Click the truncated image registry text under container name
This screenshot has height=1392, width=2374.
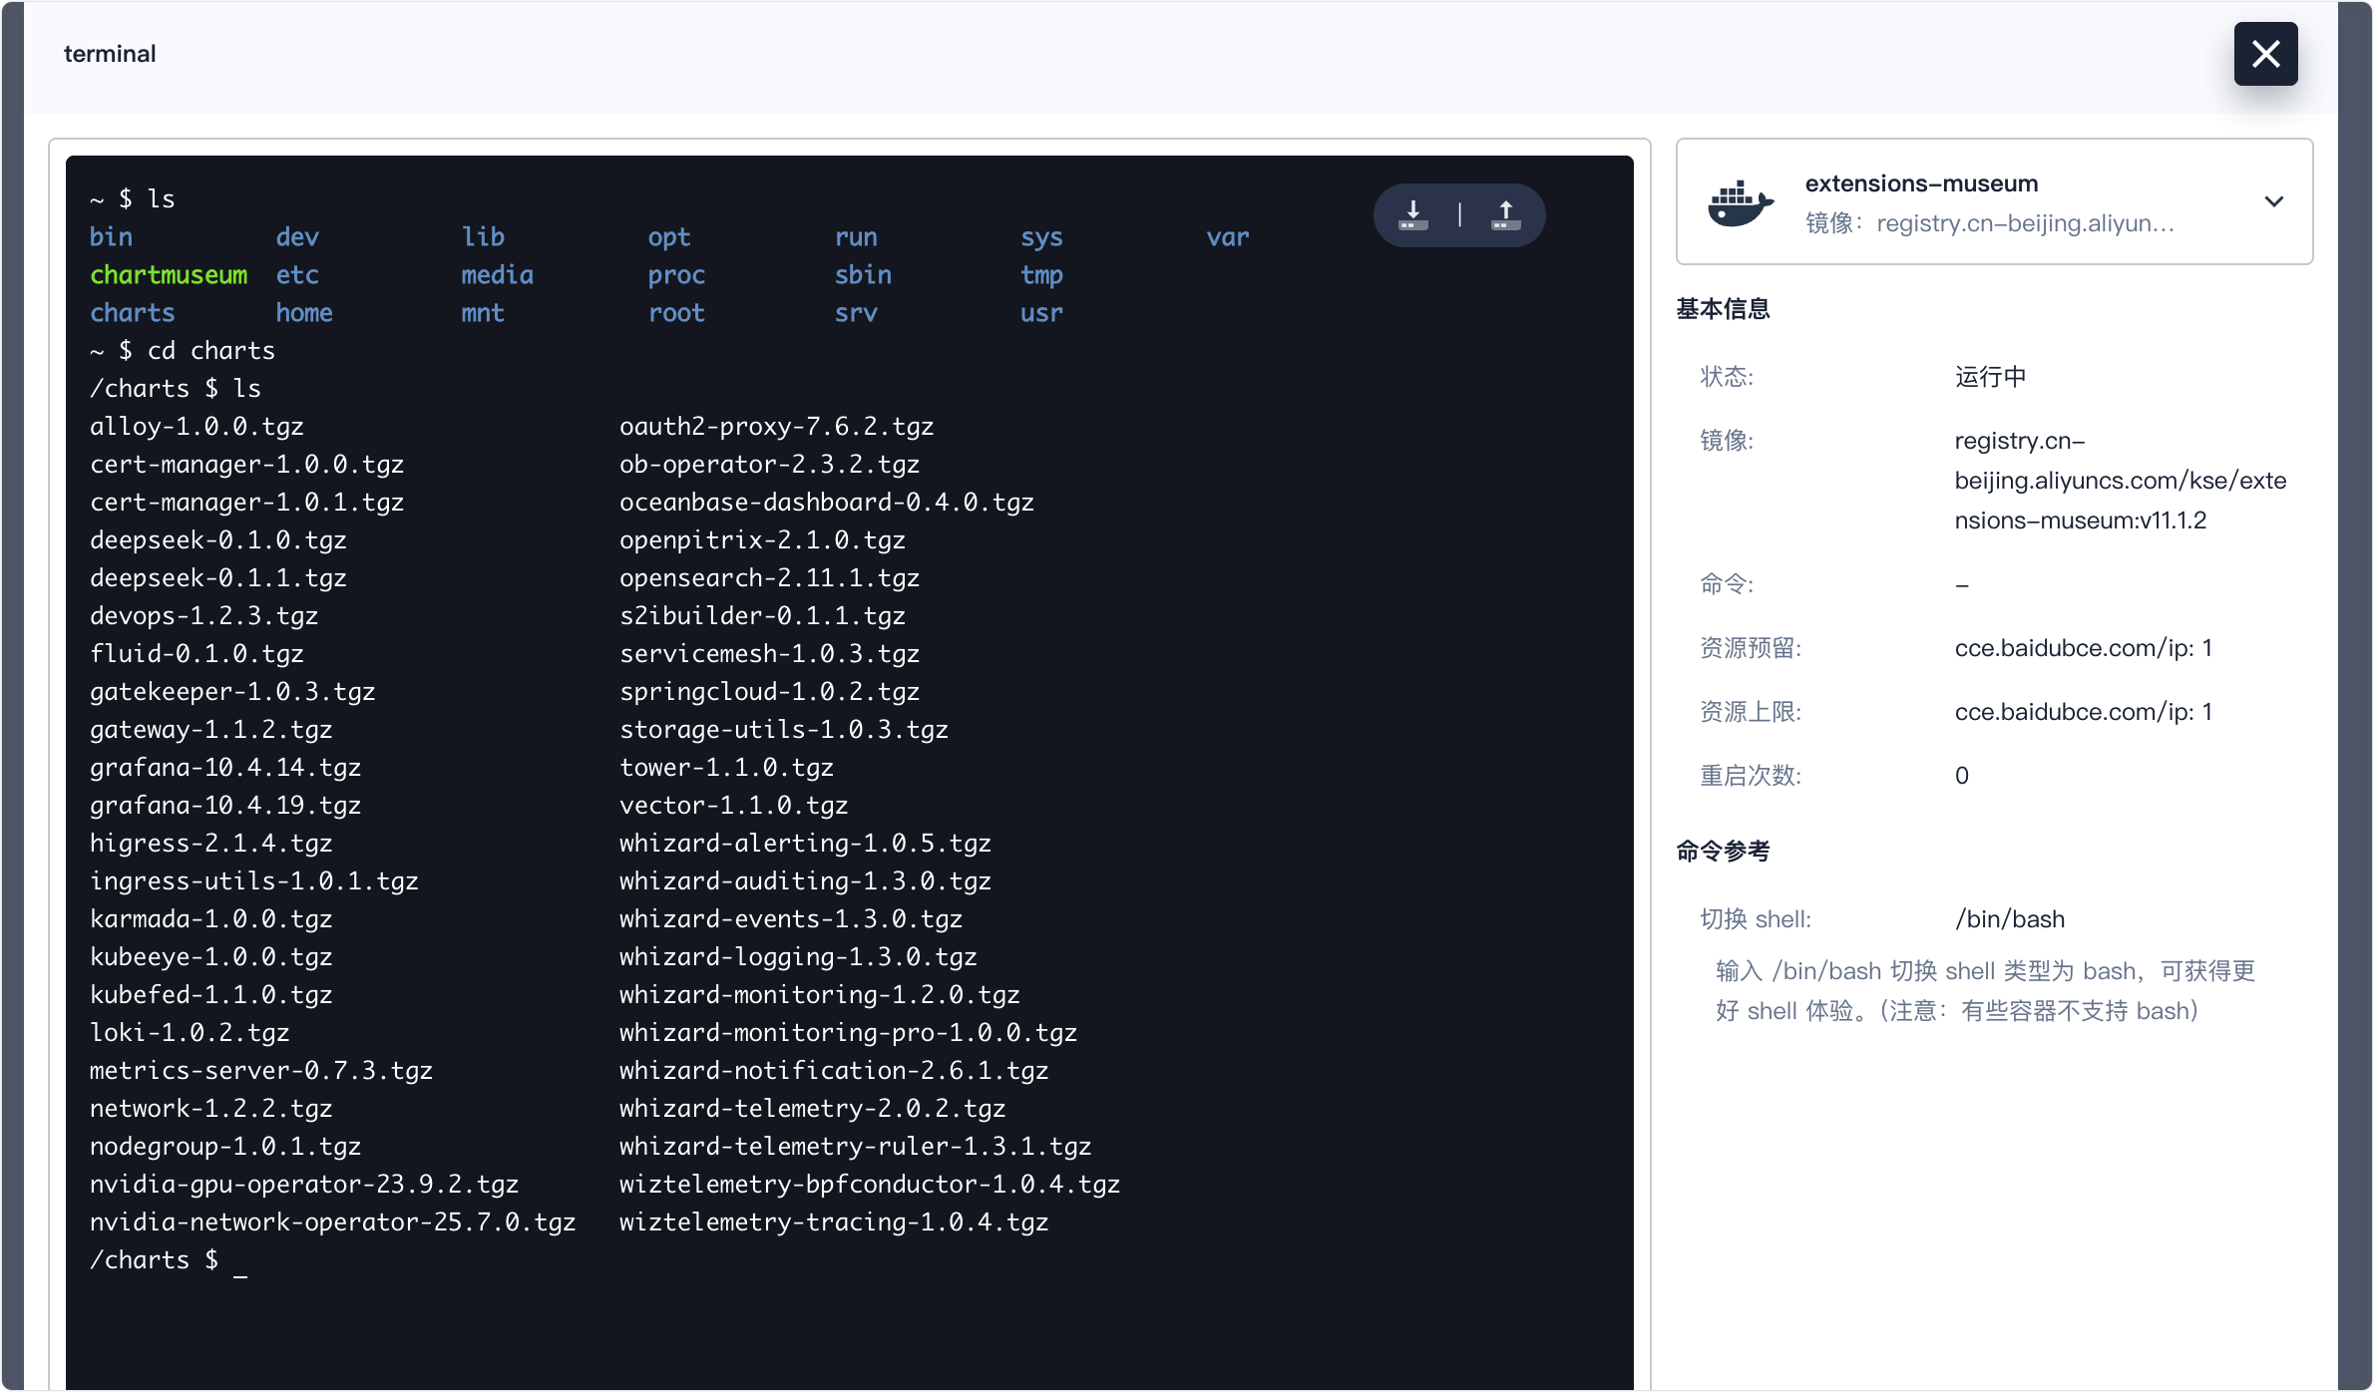[2024, 223]
